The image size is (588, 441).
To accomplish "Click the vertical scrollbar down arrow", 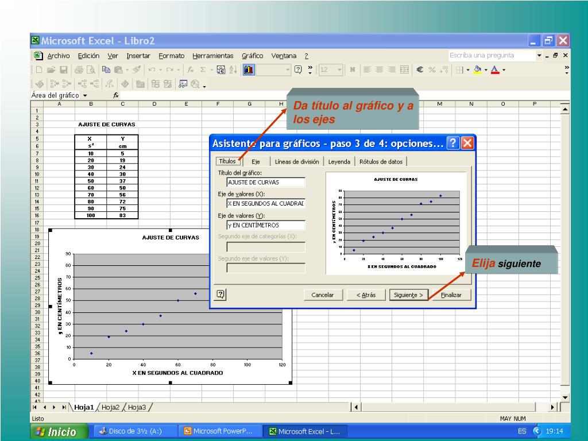I will point(565,397).
